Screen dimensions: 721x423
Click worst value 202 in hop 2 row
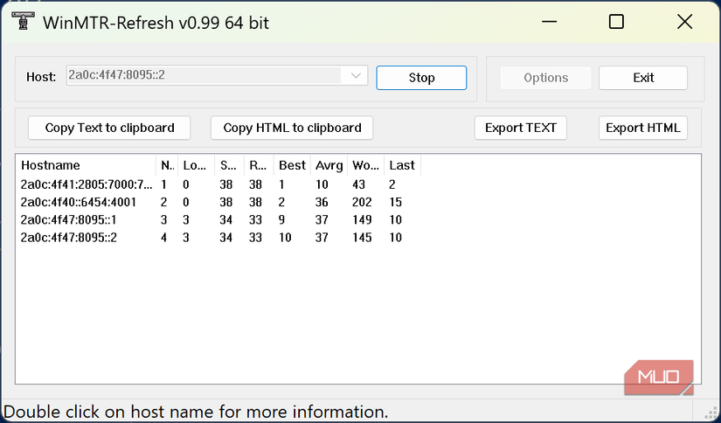coord(362,202)
